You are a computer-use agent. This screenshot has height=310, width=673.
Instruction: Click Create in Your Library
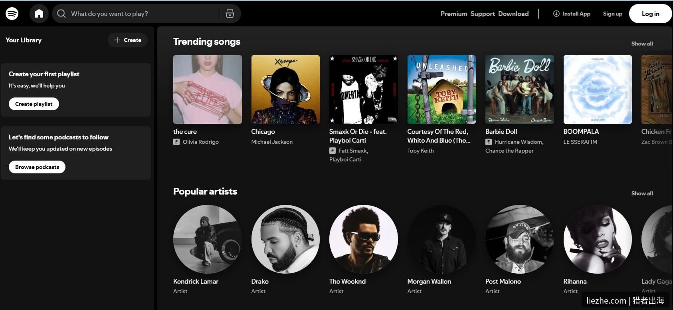(x=128, y=40)
